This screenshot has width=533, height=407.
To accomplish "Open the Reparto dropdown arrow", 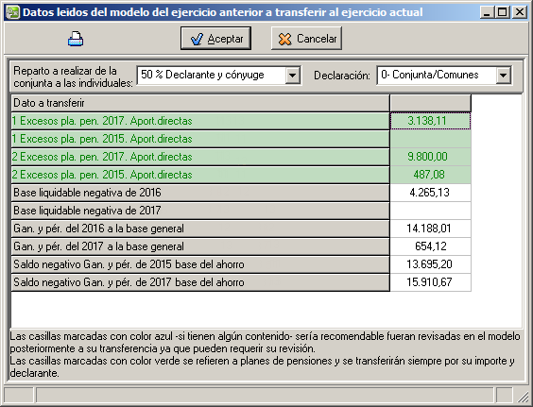I will (x=292, y=76).
